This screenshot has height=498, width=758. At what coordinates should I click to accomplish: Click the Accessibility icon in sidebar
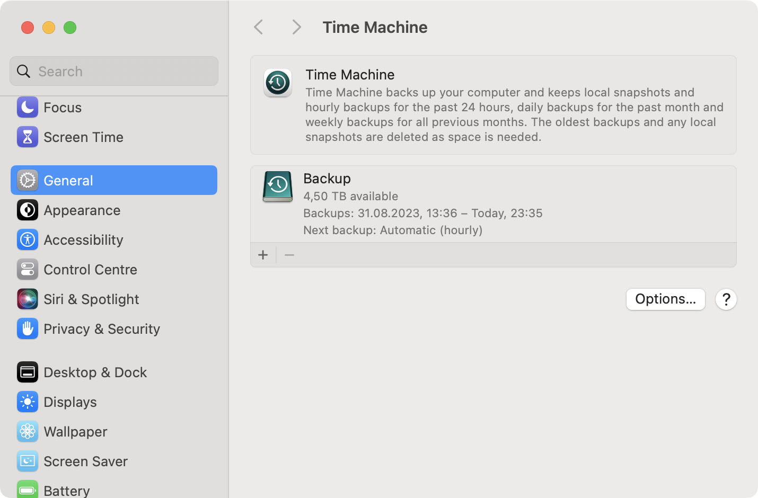pyautogui.click(x=28, y=240)
